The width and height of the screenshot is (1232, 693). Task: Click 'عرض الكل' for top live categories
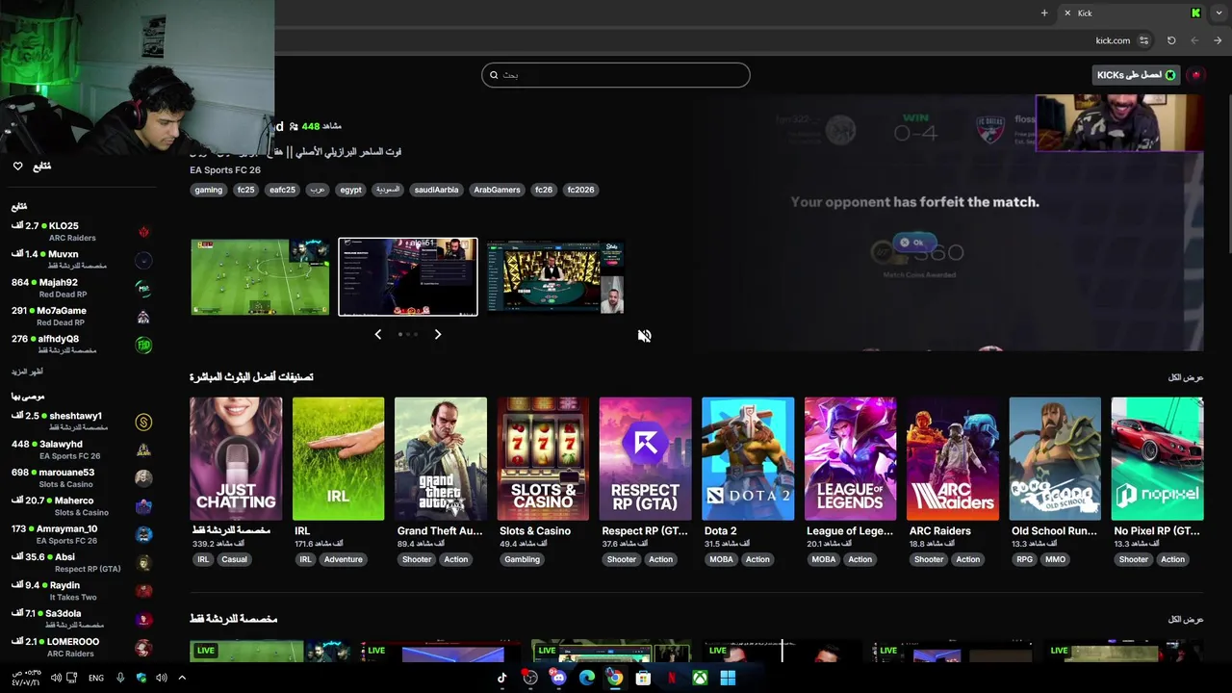(1186, 377)
